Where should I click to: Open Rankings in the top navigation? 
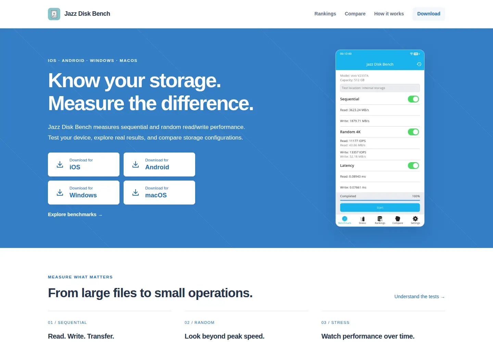[x=325, y=14]
